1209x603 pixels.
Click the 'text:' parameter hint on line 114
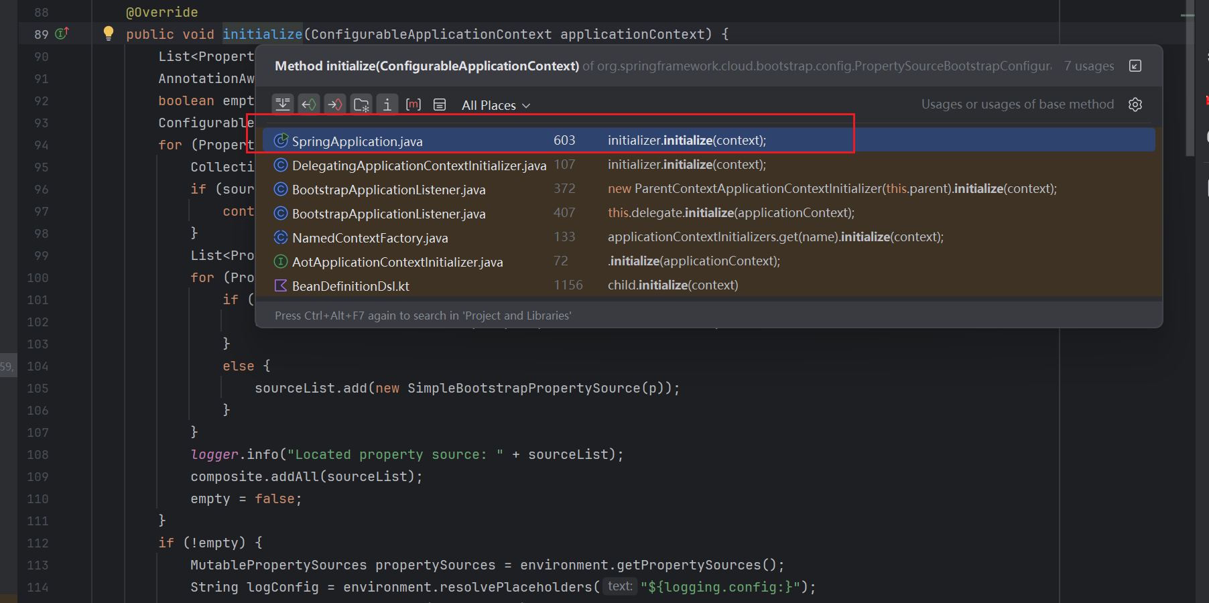click(620, 586)
